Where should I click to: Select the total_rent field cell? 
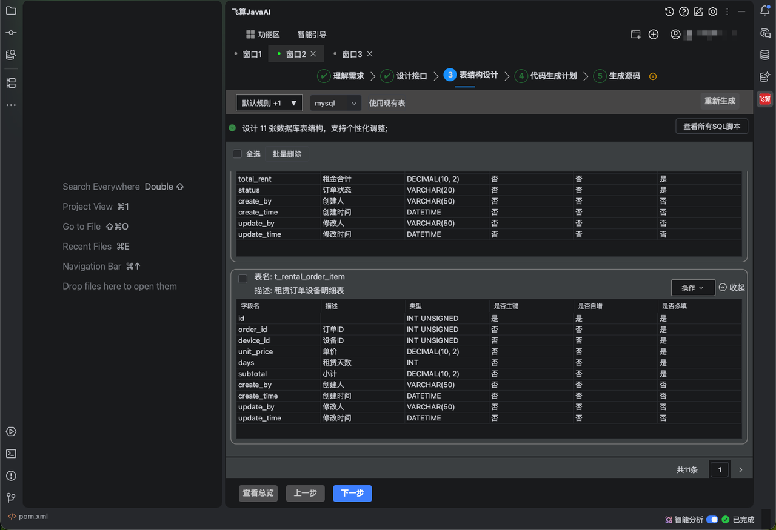click(278, 179)
